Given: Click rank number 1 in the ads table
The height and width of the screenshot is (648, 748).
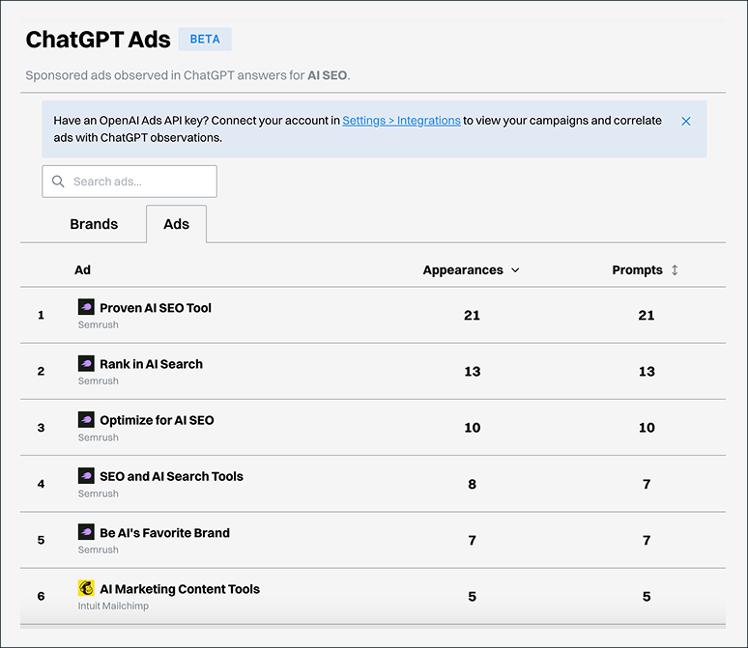Looking at the screenshot, I should (41, 315).
